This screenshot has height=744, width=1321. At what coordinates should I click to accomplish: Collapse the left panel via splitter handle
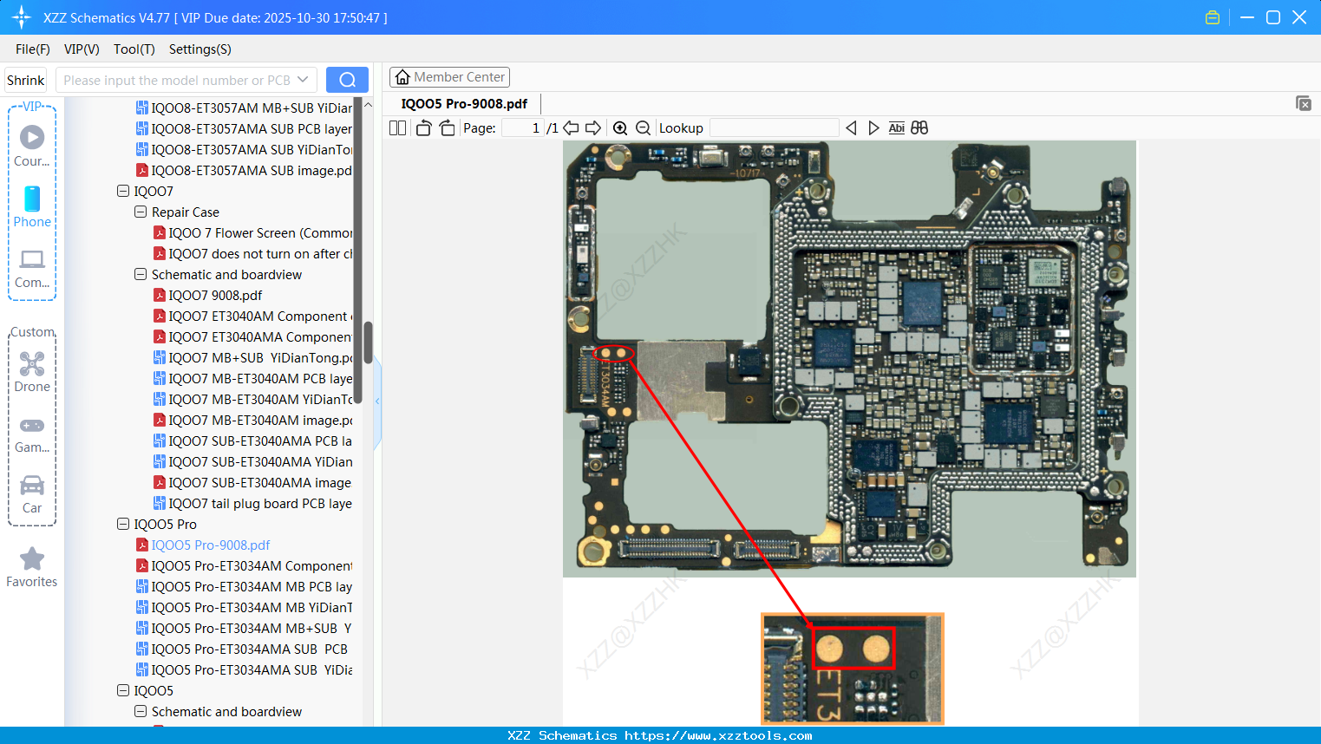[x=377, y=401]
